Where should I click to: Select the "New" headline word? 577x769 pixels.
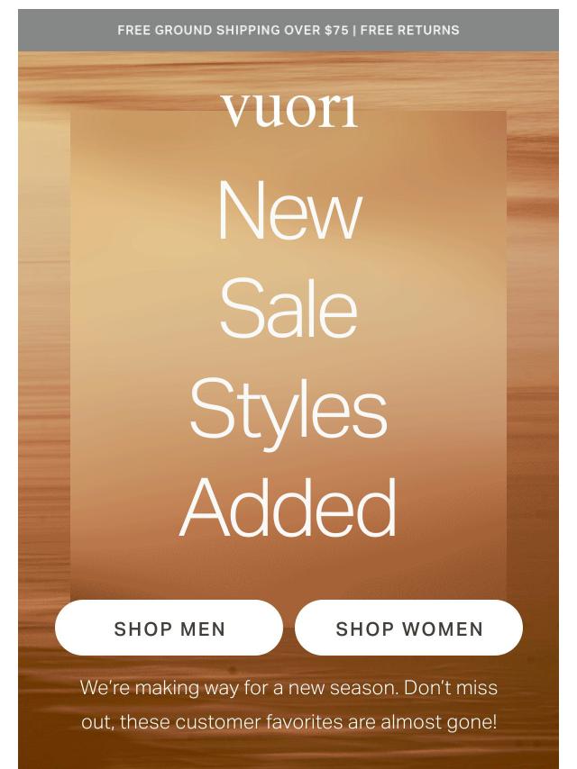[x=289, y=211]
